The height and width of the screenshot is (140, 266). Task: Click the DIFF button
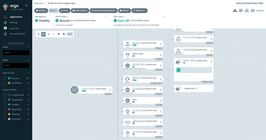point(53,11)
